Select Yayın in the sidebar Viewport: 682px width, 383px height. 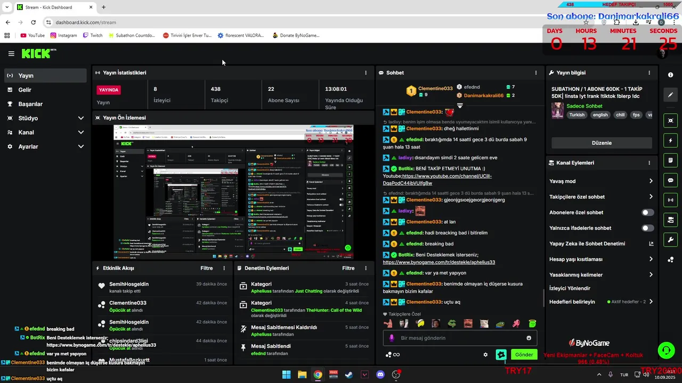(x=45, y=76)
